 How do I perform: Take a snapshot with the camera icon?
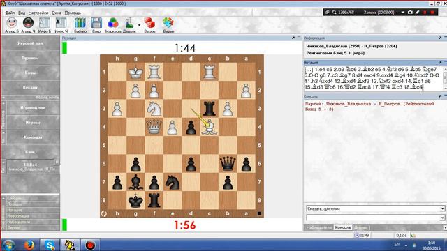[410, 13]
